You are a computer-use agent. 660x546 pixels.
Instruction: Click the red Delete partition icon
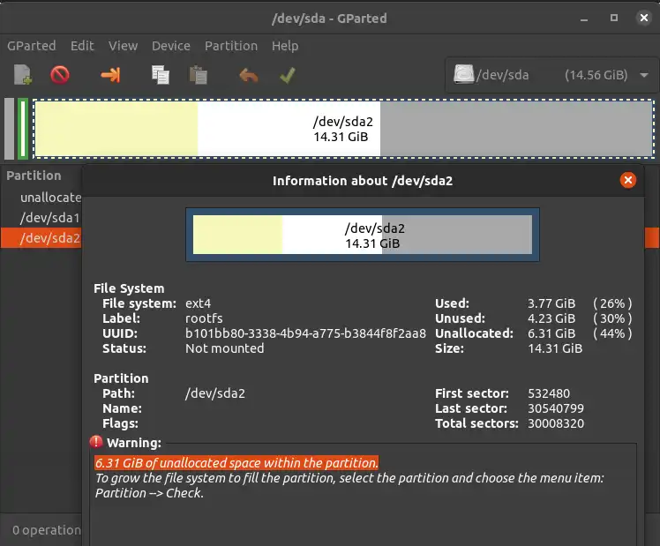[60, 75]
